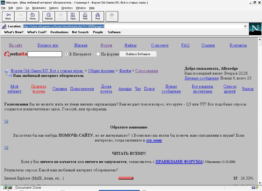Click the mail icon in status bar
The height and width of the screenshot is (191, 262).
coord(253,187)
